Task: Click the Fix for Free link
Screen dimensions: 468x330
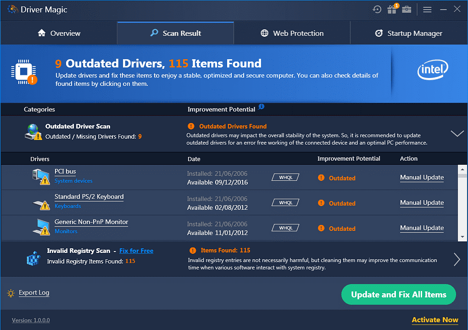Action: click(136, 251)
